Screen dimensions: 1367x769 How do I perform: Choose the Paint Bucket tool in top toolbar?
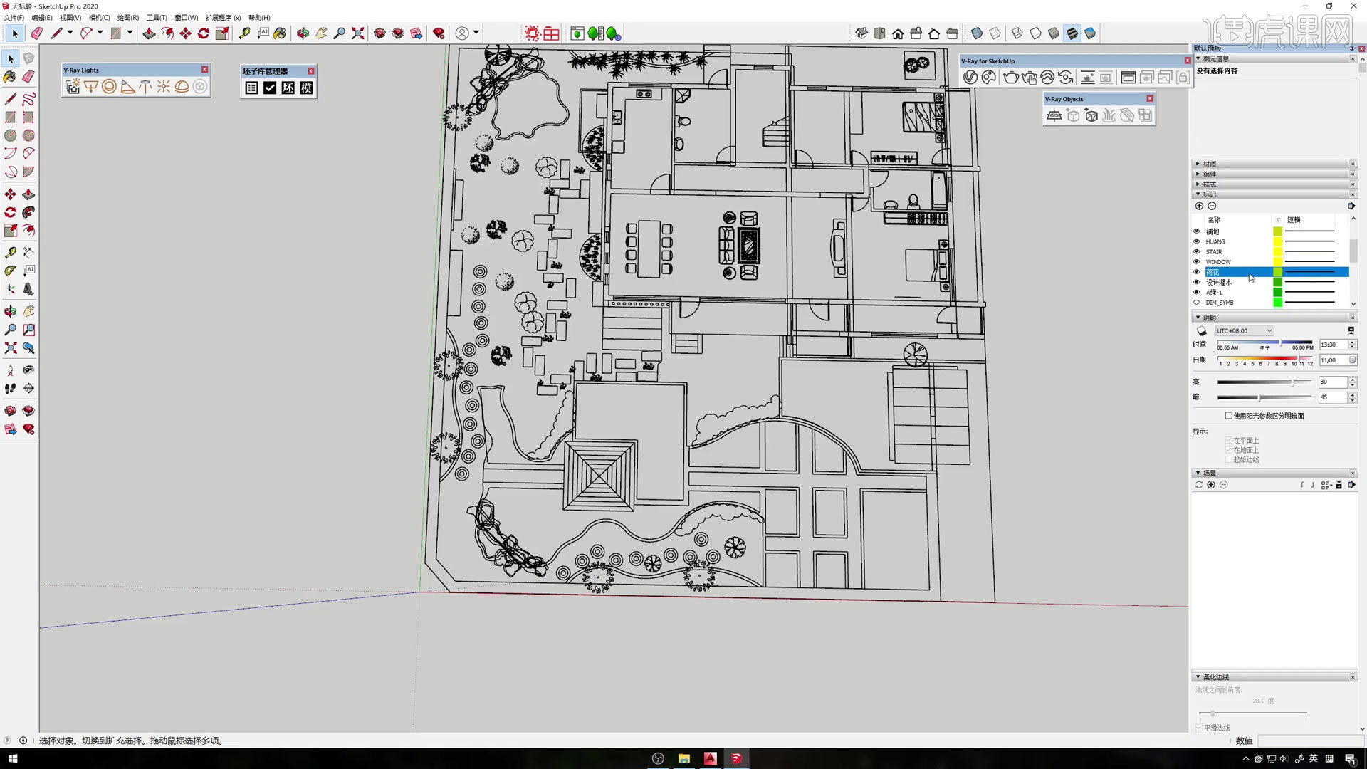pos(280,33)
